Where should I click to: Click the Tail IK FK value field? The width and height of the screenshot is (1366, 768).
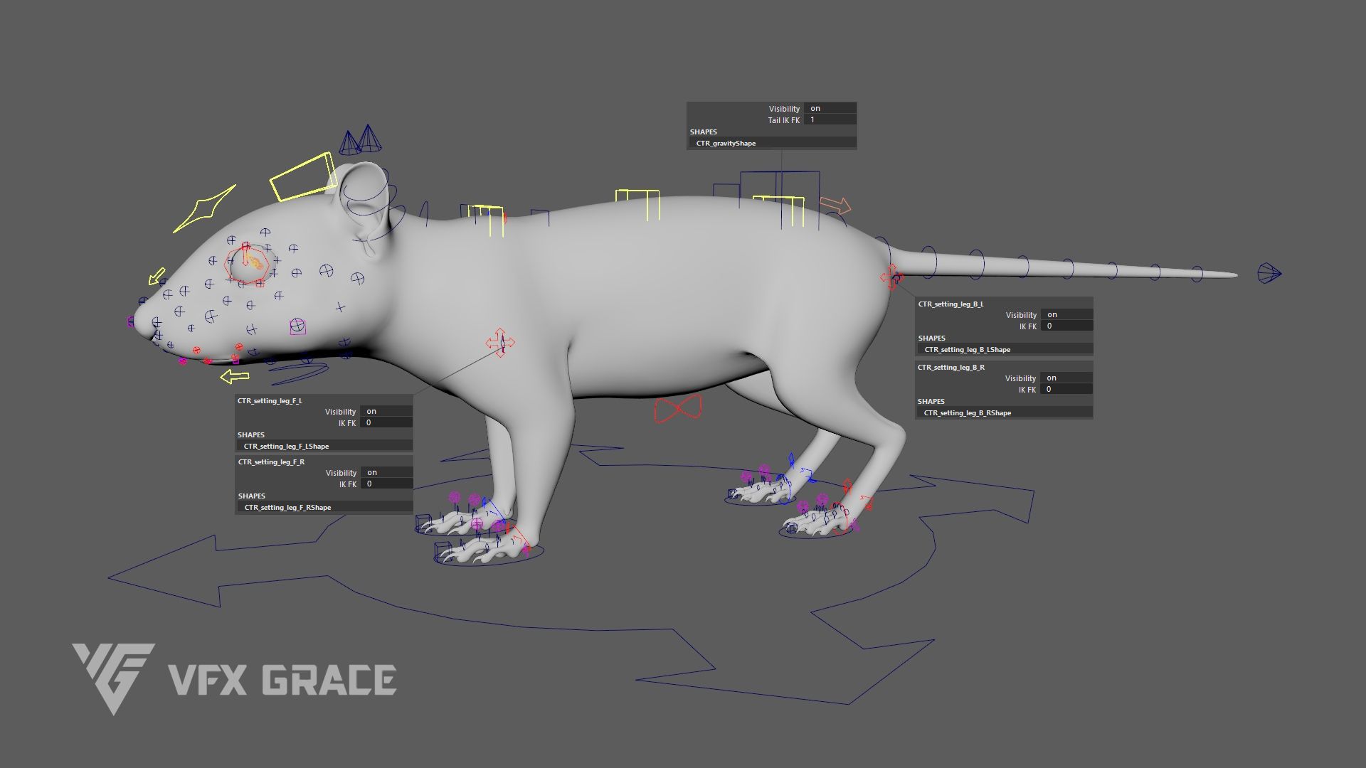point(831,120)
